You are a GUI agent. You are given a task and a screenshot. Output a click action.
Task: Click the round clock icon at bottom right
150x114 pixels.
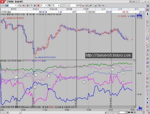(135, 113)
